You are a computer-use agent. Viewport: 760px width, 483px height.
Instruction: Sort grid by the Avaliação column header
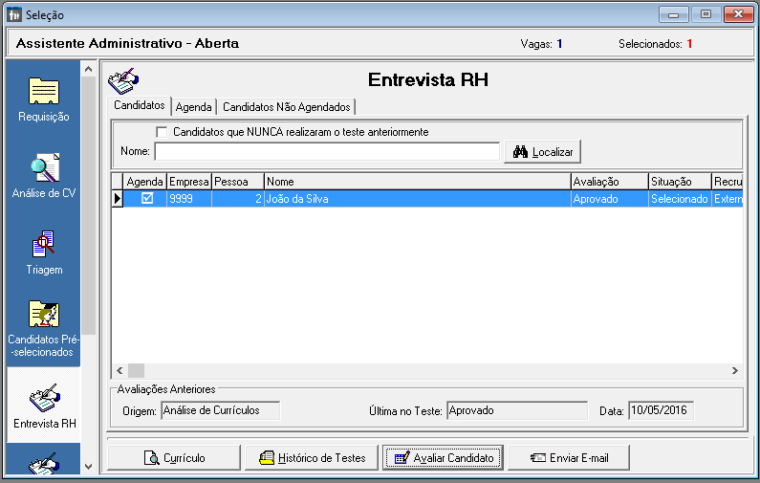[x=608, y=182]
